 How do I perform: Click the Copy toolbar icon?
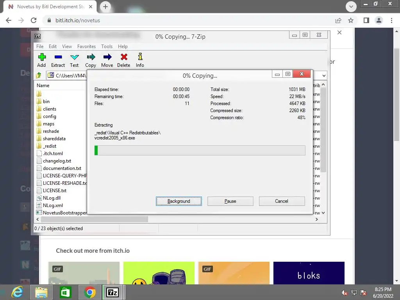pyautogui.click(x=91, y=61)
